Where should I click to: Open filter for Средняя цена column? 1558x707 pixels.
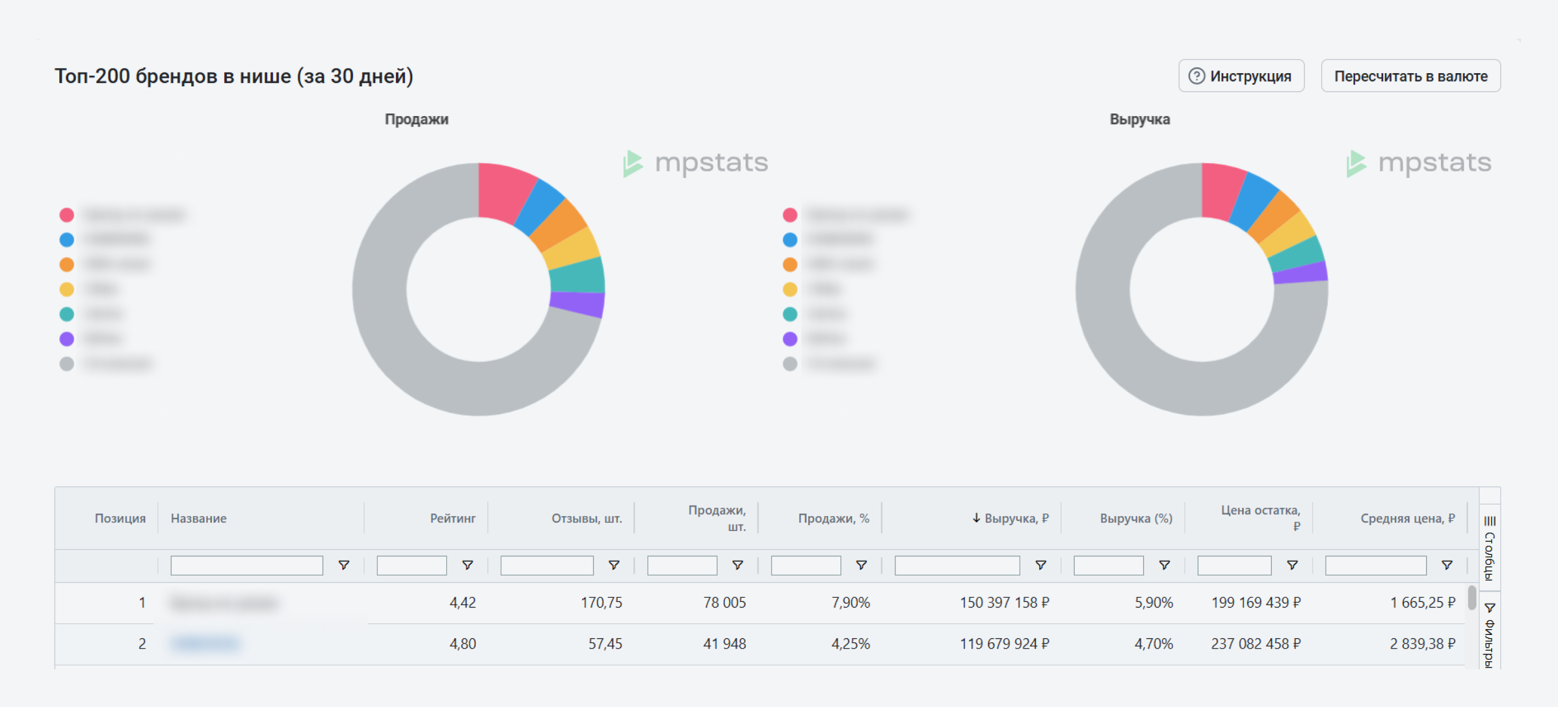point(1447,565)
